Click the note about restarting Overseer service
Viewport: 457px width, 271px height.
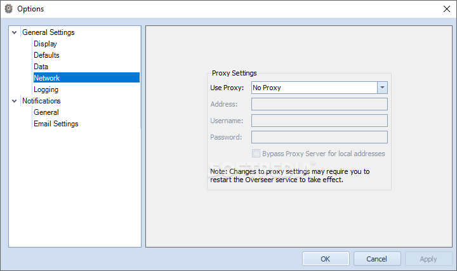pyautogui.click(x=289, y=175)
